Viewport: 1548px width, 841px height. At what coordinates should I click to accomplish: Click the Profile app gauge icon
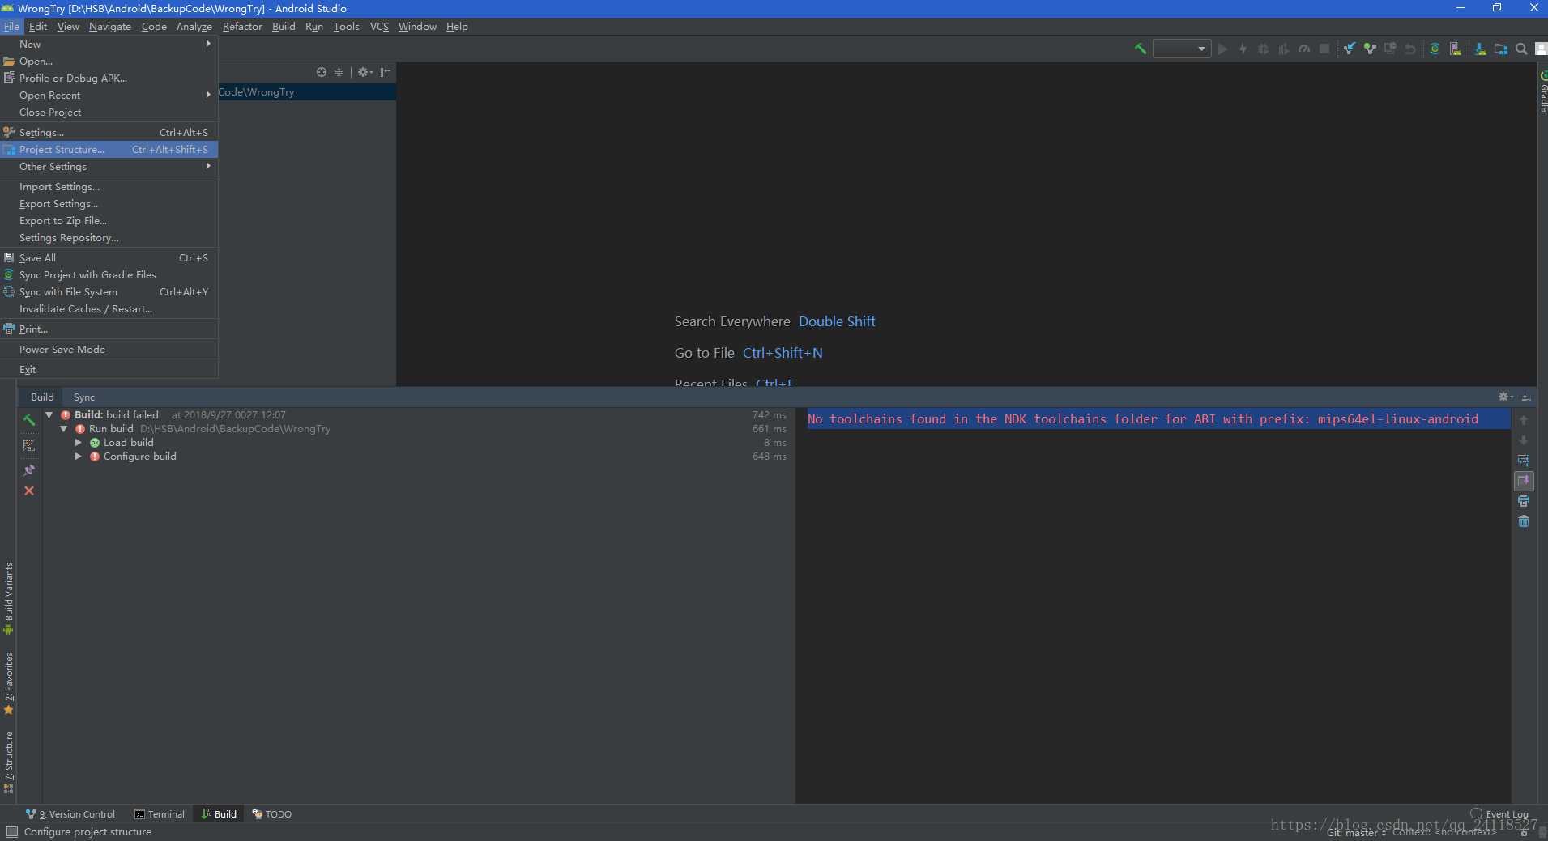(x=1304, y=49)
